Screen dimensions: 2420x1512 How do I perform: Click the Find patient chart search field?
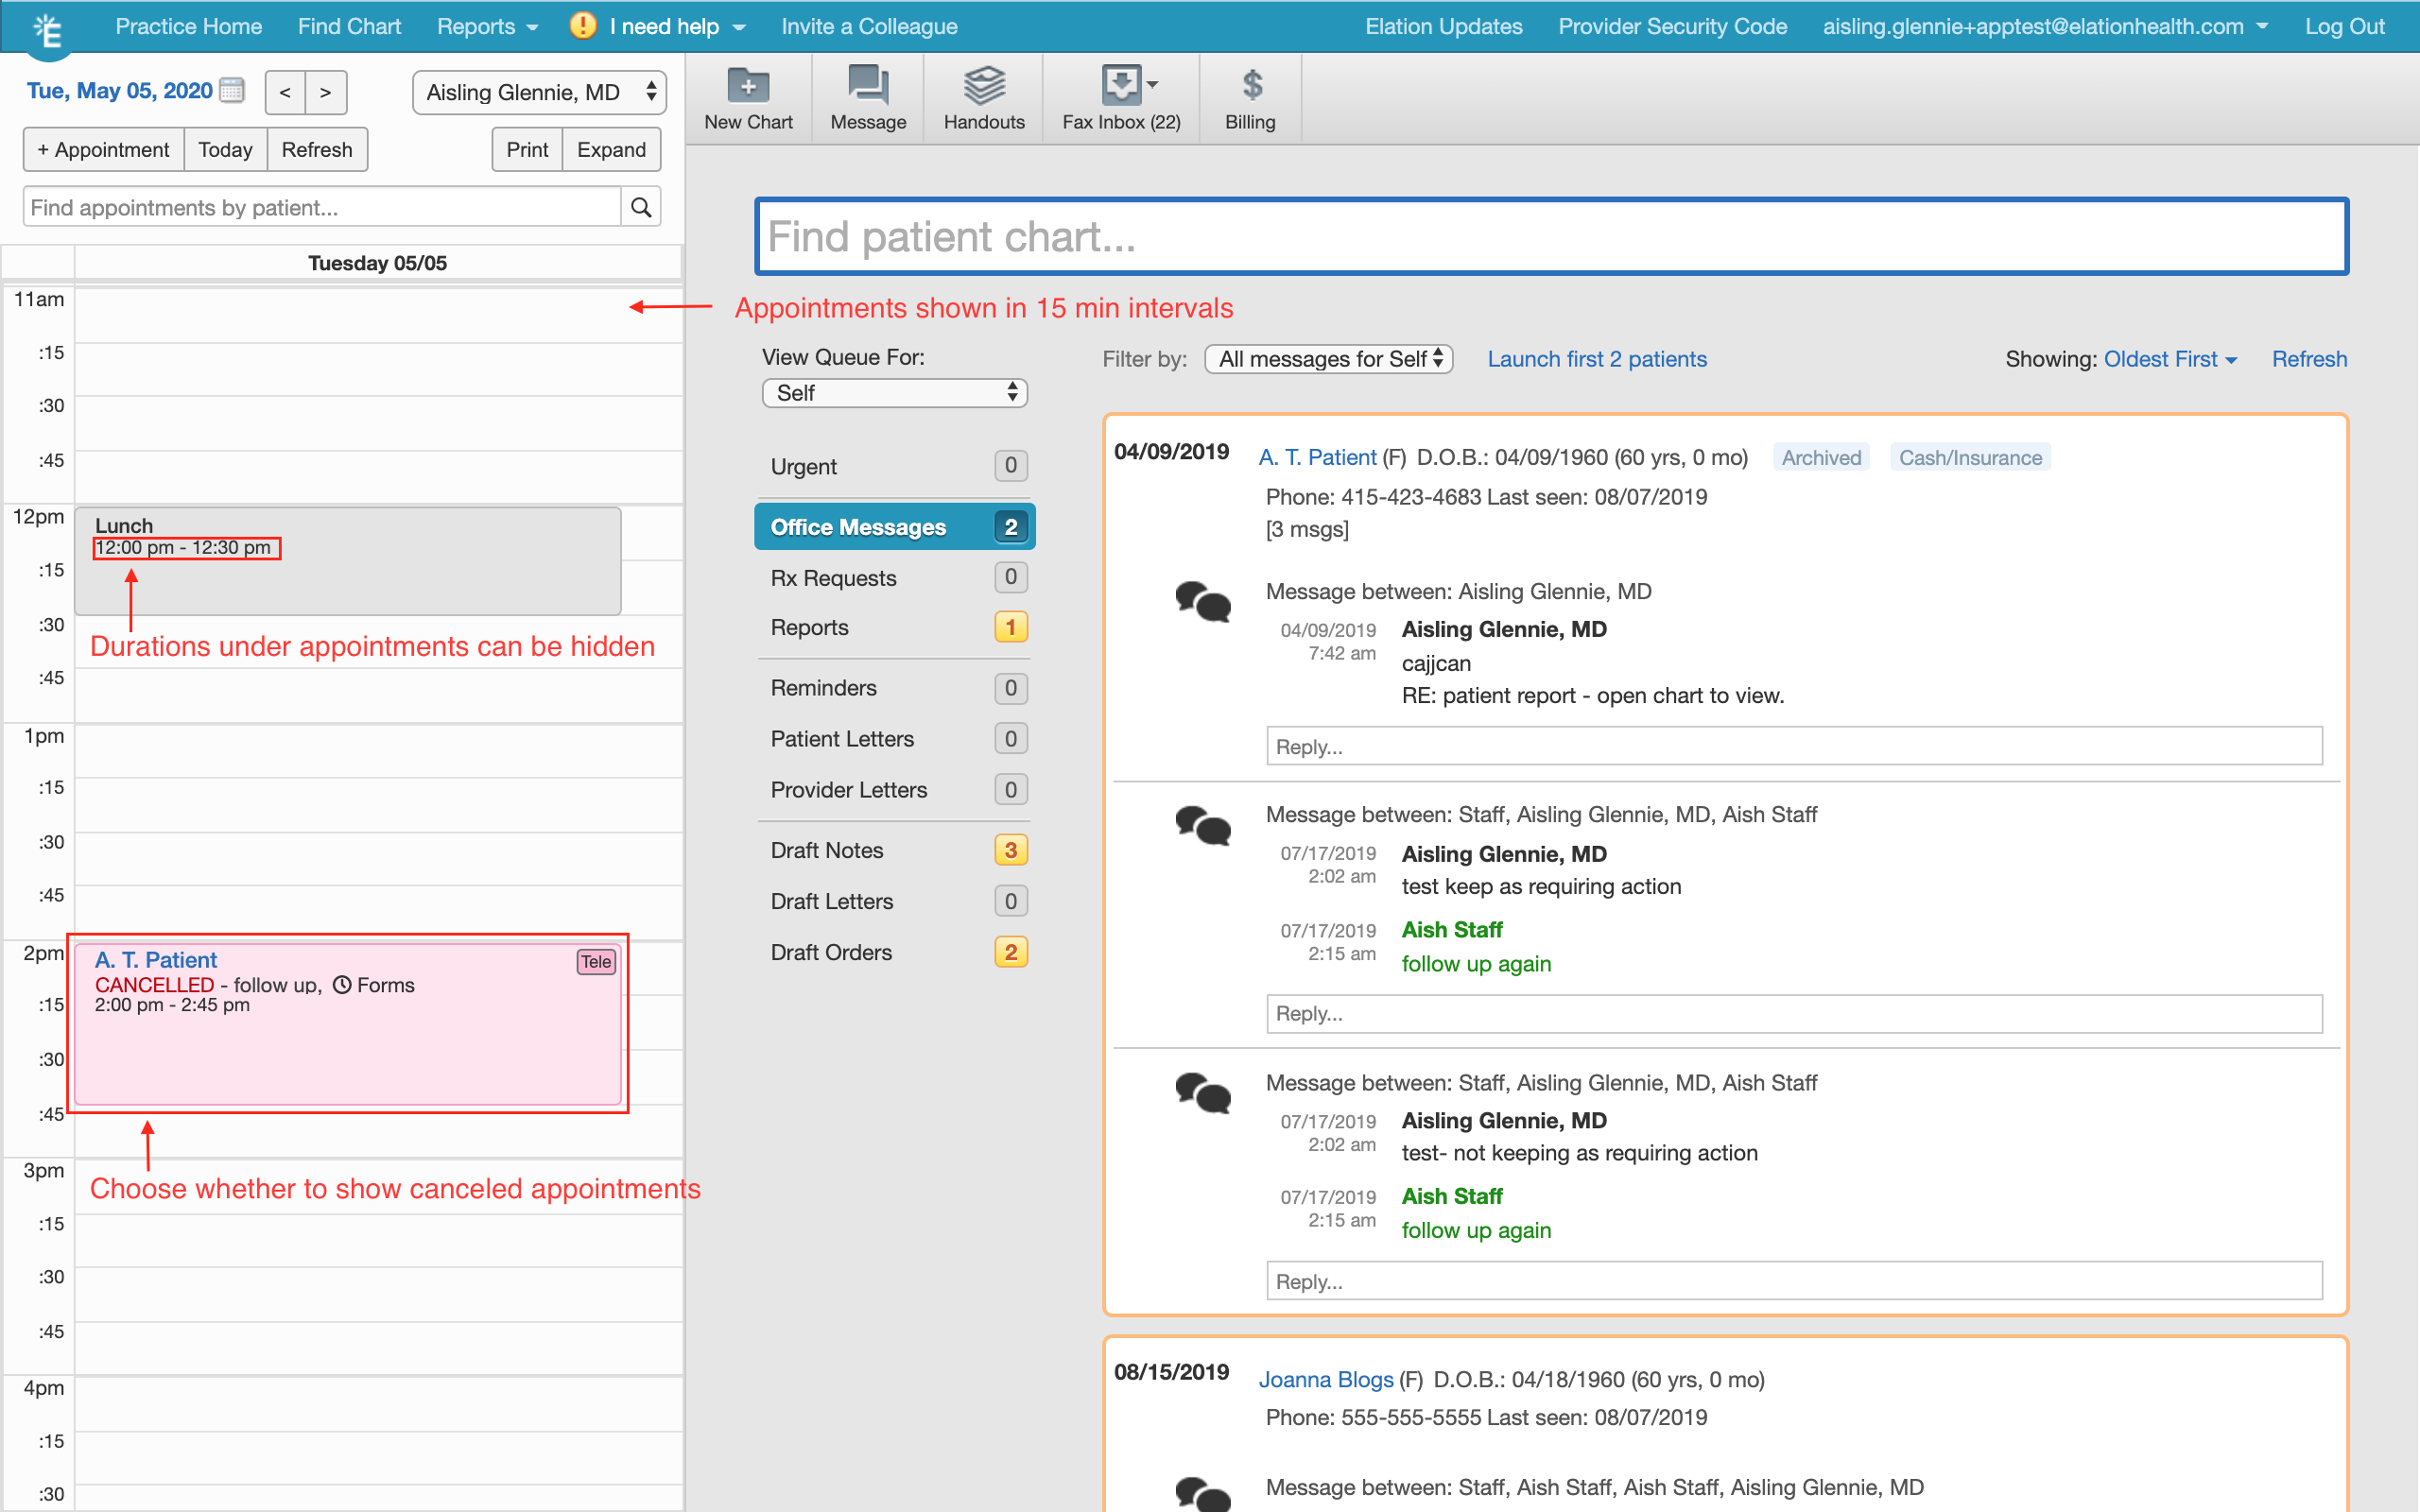[x=1551, y=236]
